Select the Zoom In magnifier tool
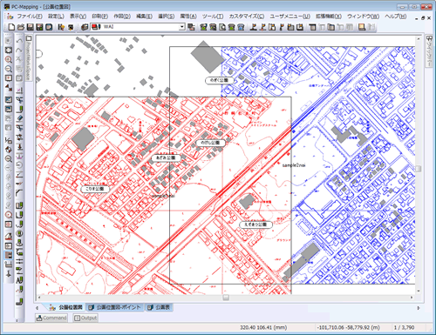The image size is (436, 335). coord(9,59)
